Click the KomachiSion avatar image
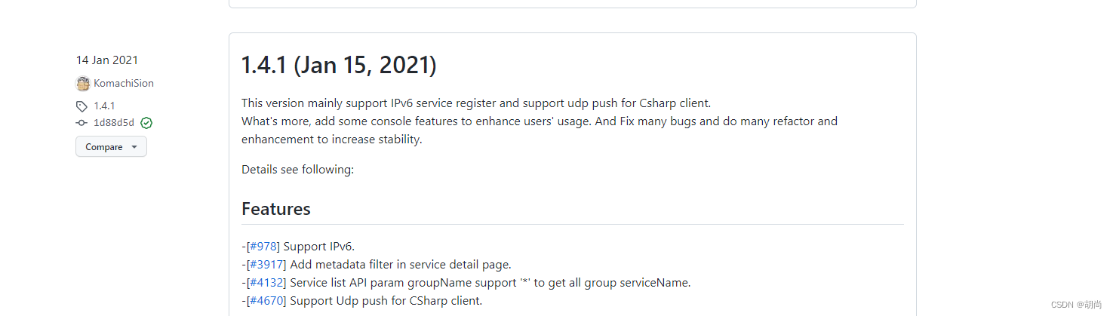This screenshot has height=316, width=1113. (x=83, y=84)
